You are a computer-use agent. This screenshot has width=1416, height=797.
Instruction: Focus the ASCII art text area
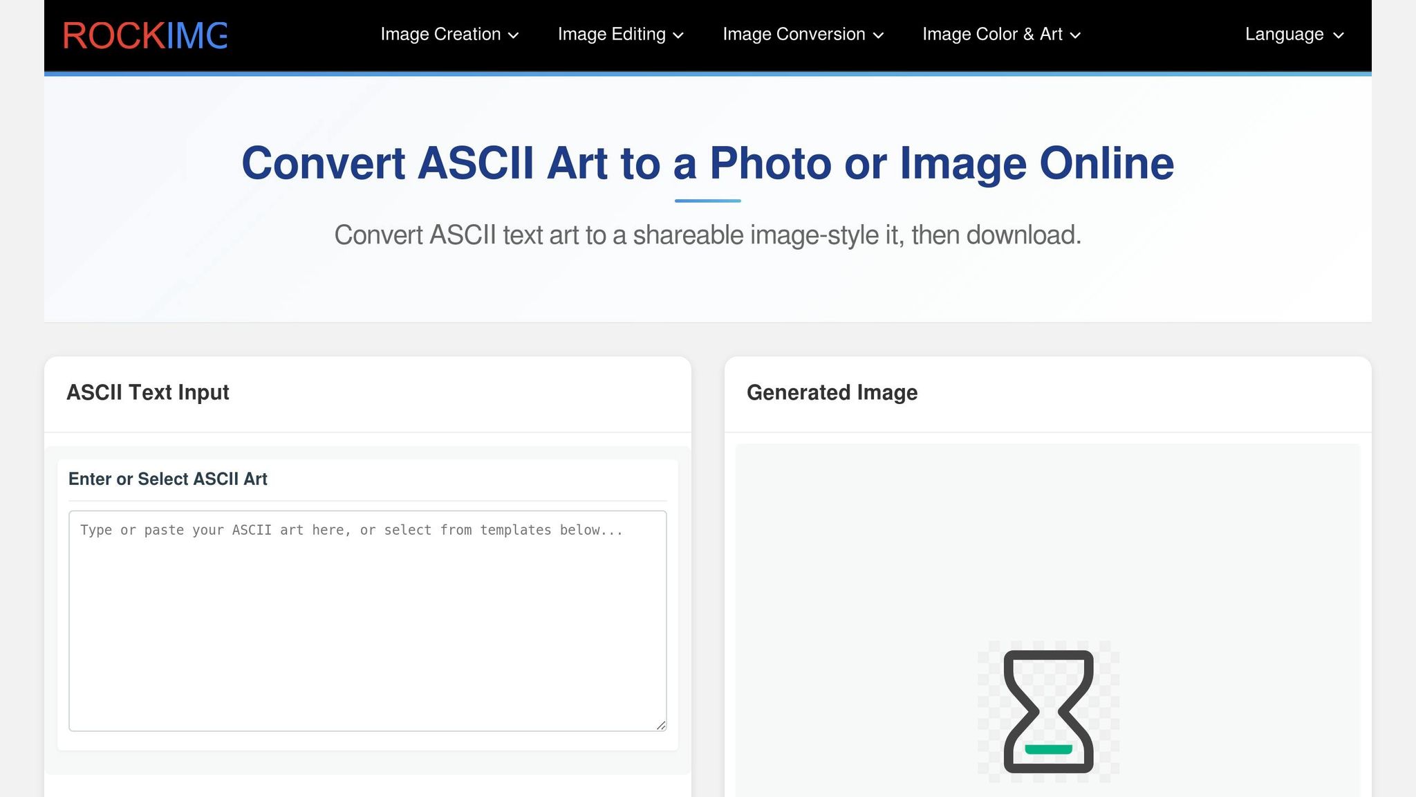tap(368, 621)
